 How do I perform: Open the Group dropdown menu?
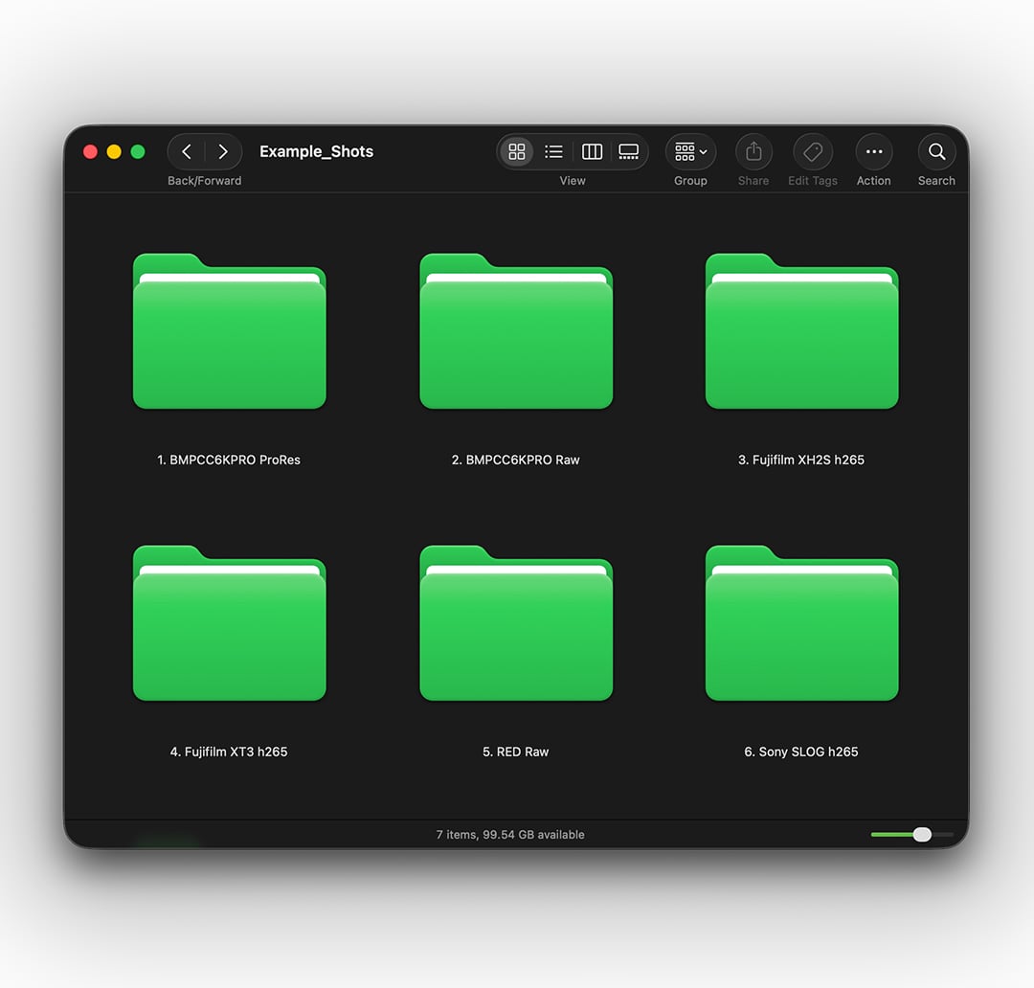tap(690, 151)
